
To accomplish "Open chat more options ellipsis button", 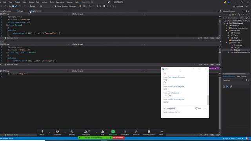I will [x=205, y=108].
